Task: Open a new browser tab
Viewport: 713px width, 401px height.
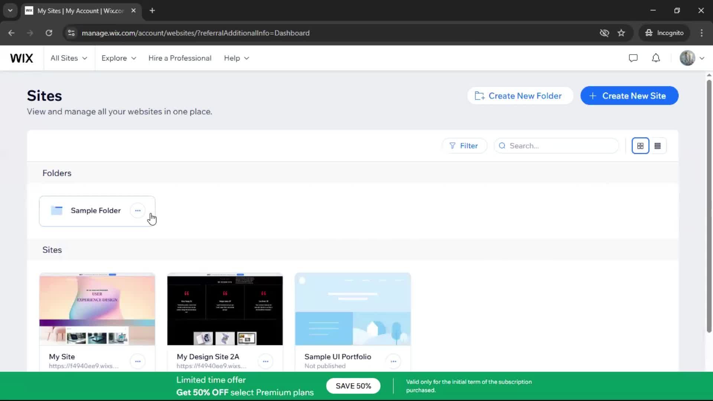Action: [152, 11]
